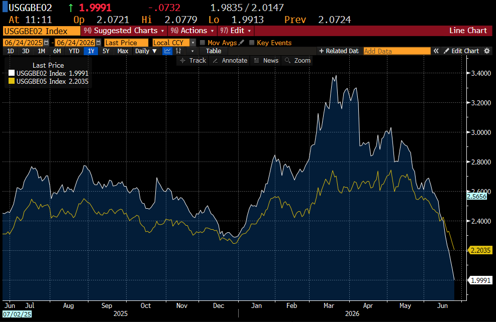Select the 1D range

[11, 51]
